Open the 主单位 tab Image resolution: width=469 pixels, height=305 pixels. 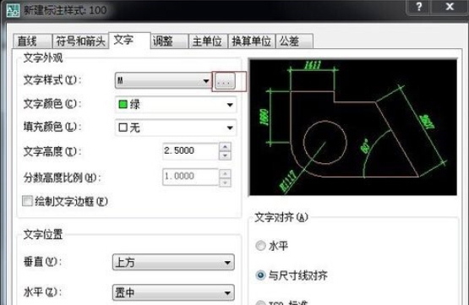pyautogui.click(x=208, y=41)
